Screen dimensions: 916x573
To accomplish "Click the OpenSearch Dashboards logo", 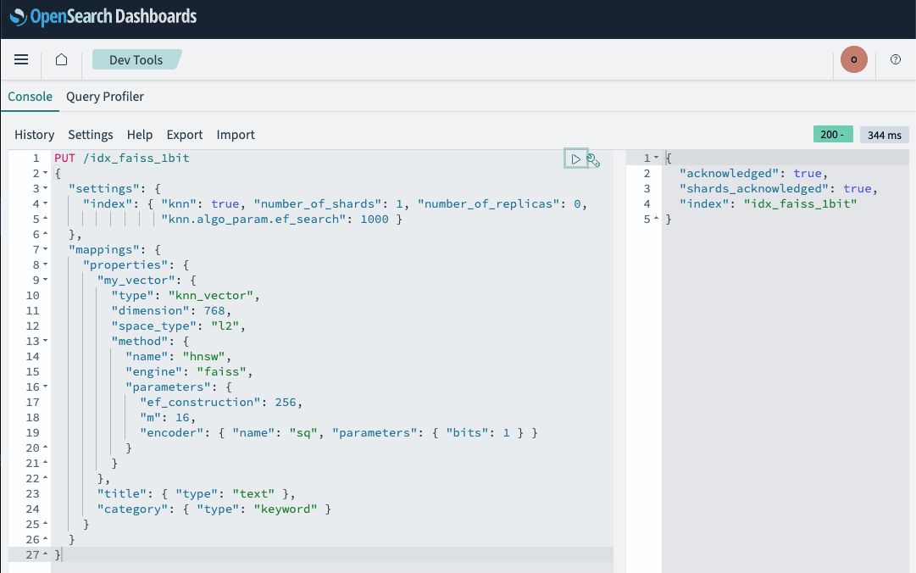I will (x=103, y=16).
